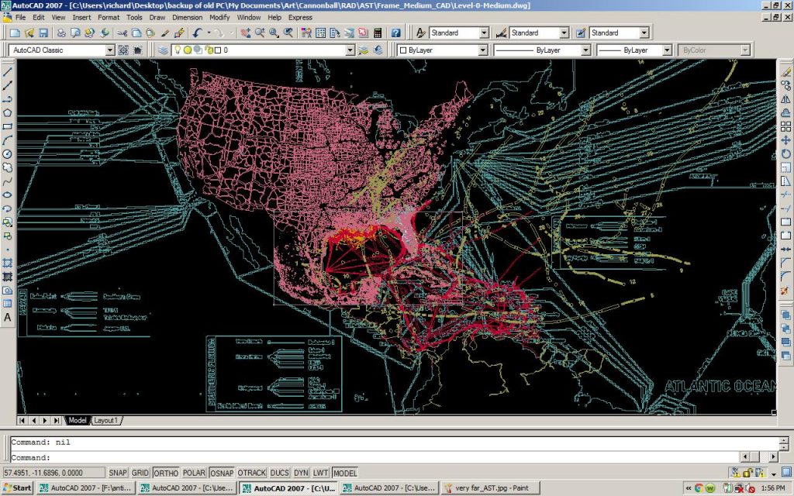Screen dimensions: 794x496
Task: Click the Save icon in the toolbar
Action: pyautogui.click(x=43, y=33)
